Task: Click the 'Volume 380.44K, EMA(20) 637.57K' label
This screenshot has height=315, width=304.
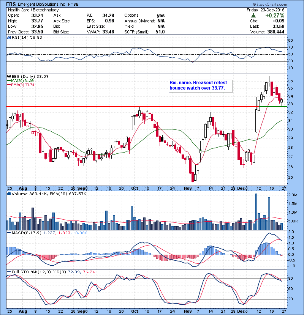Action: pos(49,194)
